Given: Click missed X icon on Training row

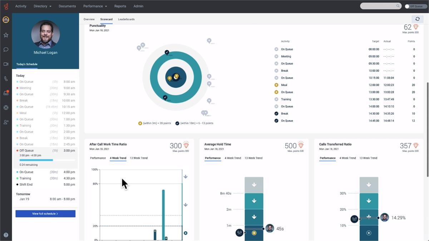Looking at the screenshot, I should pyautogui.click(x=276, y=99).
